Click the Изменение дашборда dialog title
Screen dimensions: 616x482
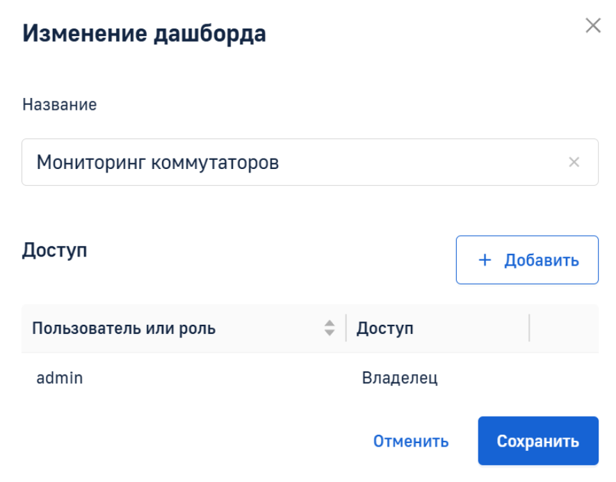(144, 33)
